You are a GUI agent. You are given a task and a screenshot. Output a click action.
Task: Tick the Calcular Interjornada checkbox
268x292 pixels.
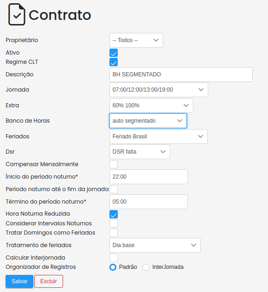114,258
